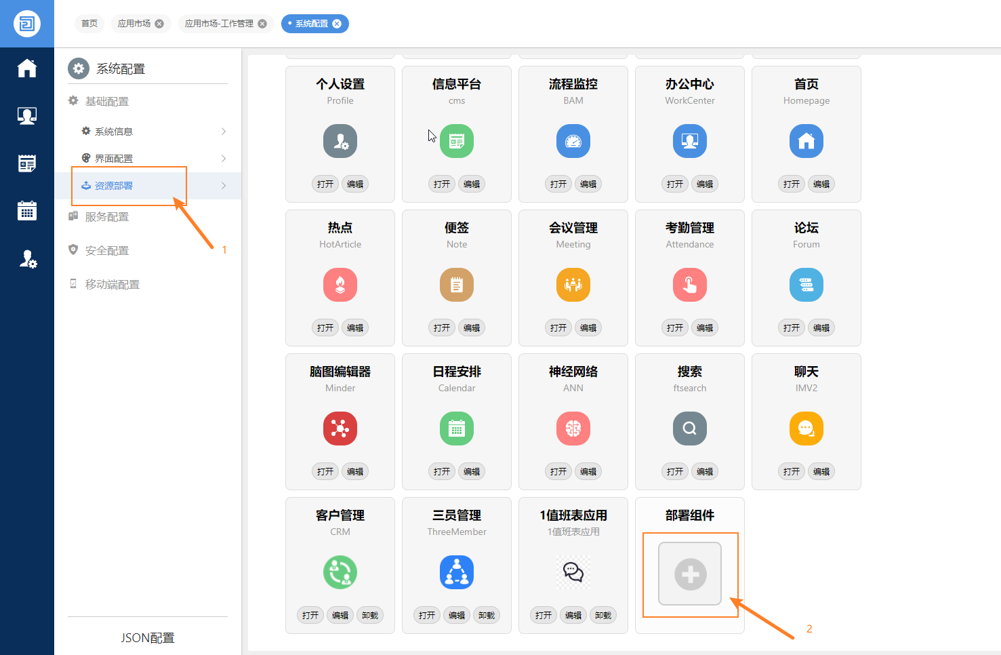Click the calendar icon in left sidebar

[27, 211]
